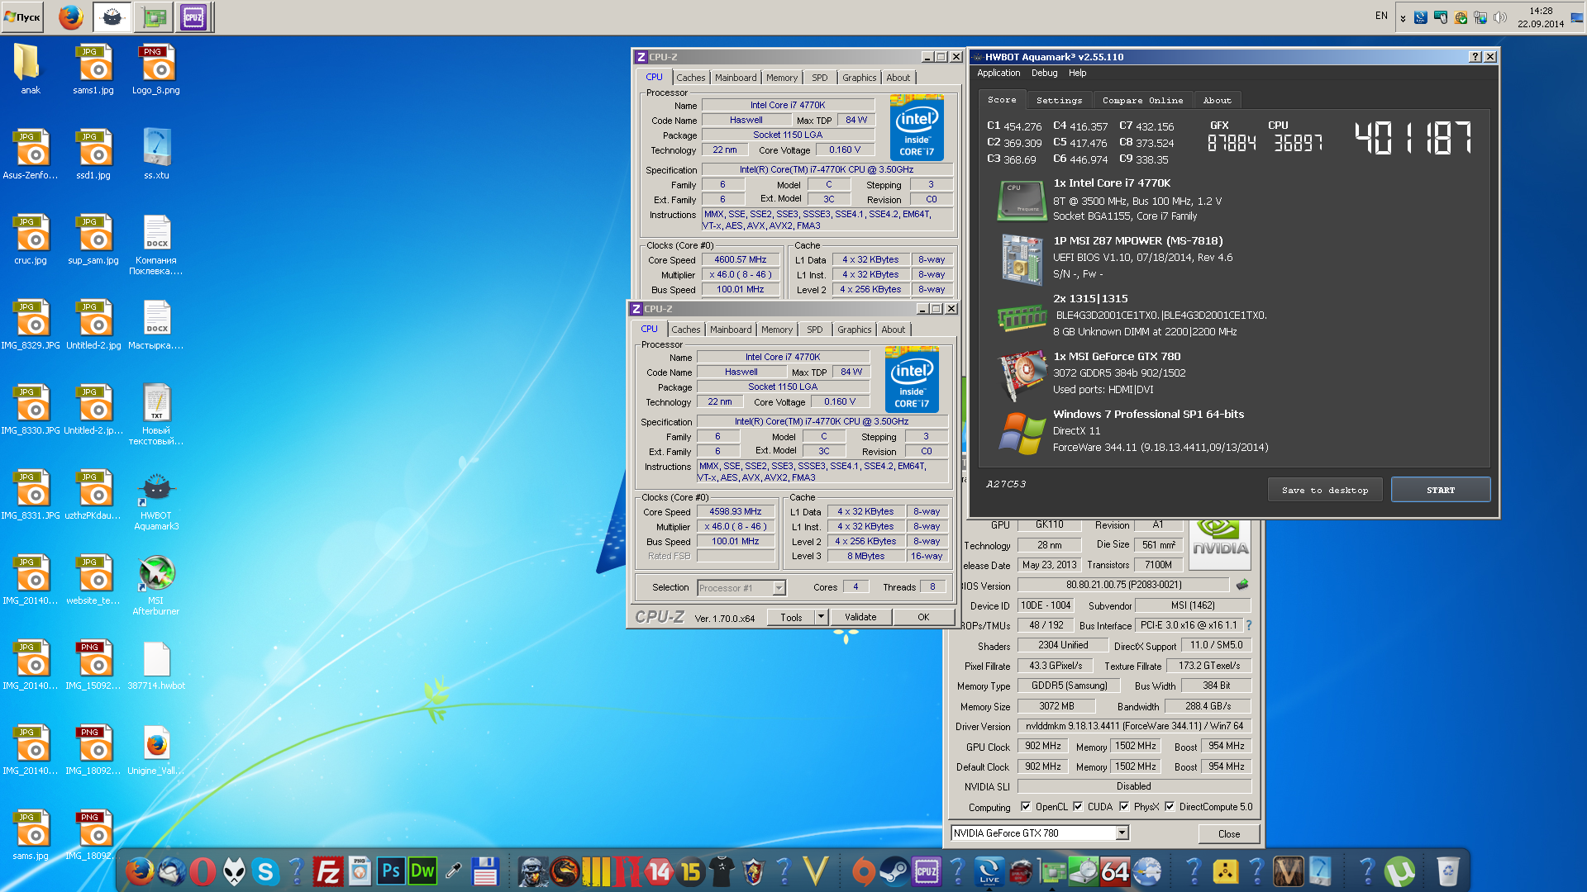
Task: Open SPD tab in CPU-Z showing 4600.57 MHz
Action: (819, 78)
